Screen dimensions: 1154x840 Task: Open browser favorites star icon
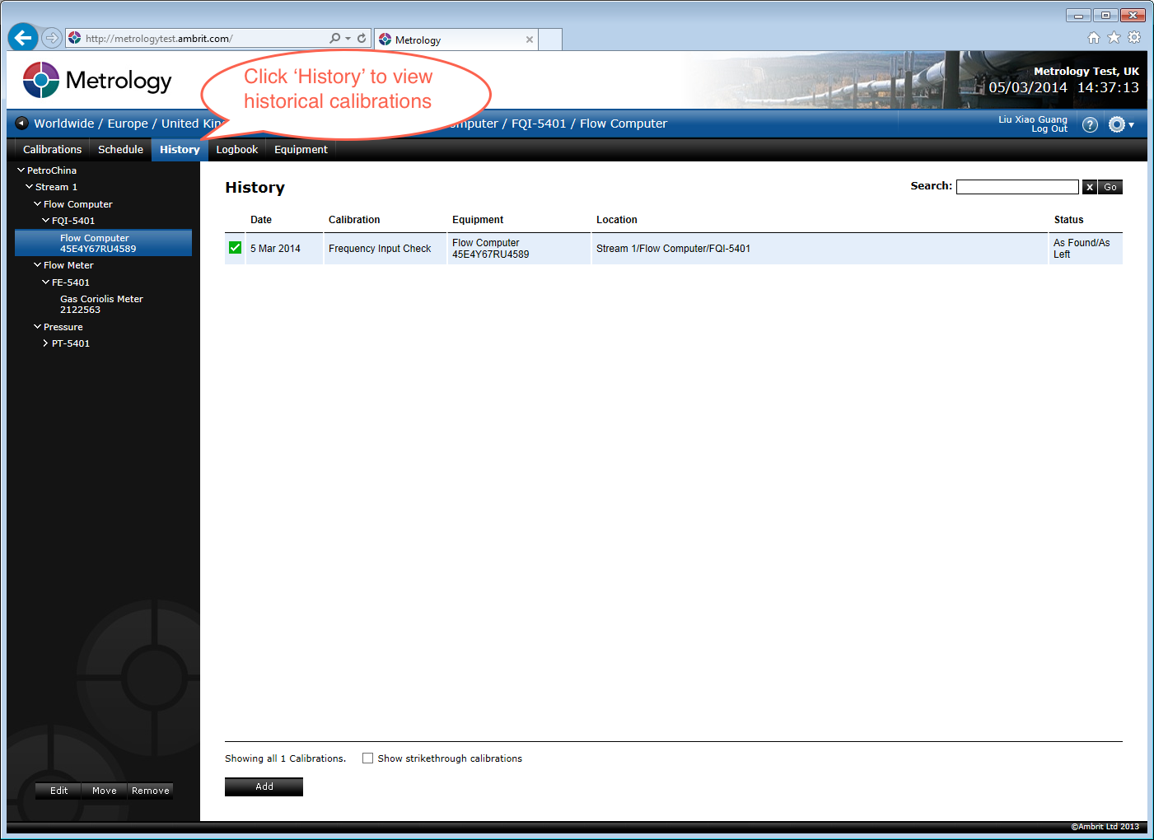(x=1114, y=37)
